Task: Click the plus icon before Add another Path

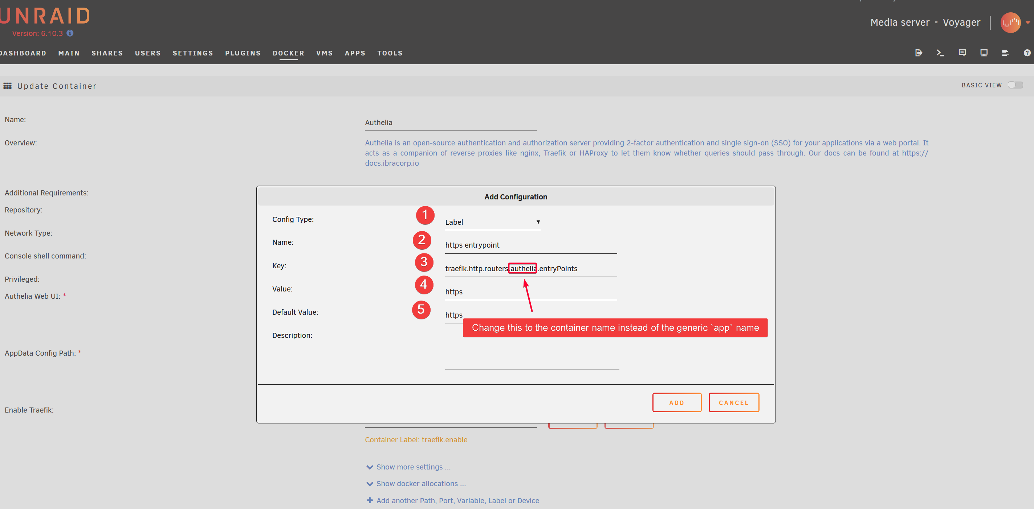Action: [x=370, y=500]
